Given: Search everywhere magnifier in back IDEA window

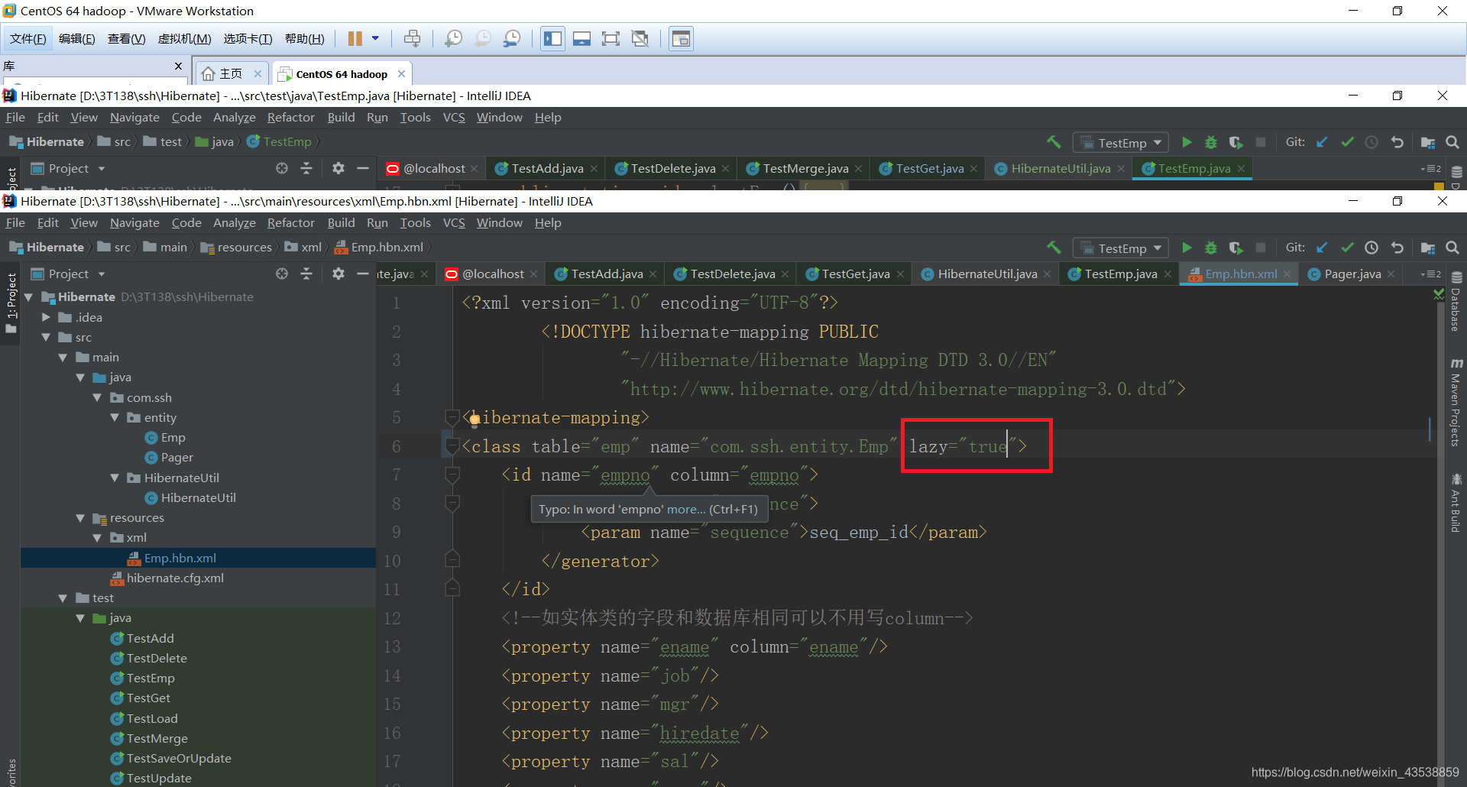Looking at the screenshot, I should point(1452,142).
